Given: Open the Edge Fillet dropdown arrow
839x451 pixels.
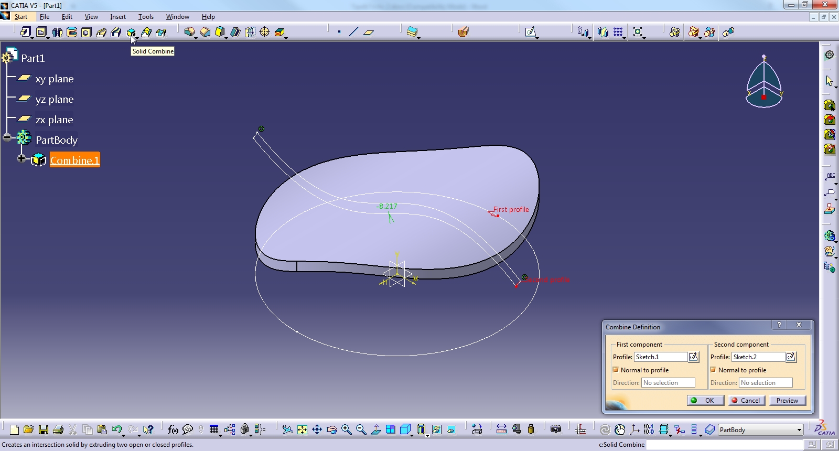Looking at the screenshot, I should [x=196, y=38].
